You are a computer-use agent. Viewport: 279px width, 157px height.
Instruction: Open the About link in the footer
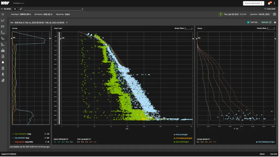(x=262, y=154)
